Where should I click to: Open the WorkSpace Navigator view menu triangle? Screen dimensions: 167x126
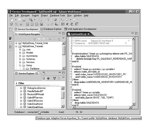(x=63, y=38)
